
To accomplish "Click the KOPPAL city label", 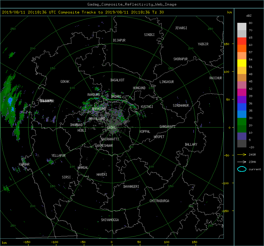I will tap(145, 132).
